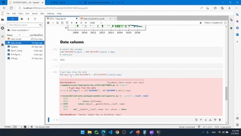The image size is (241, 136).
Task: Open the Tabs menu
Action: [x=42, y=14]
